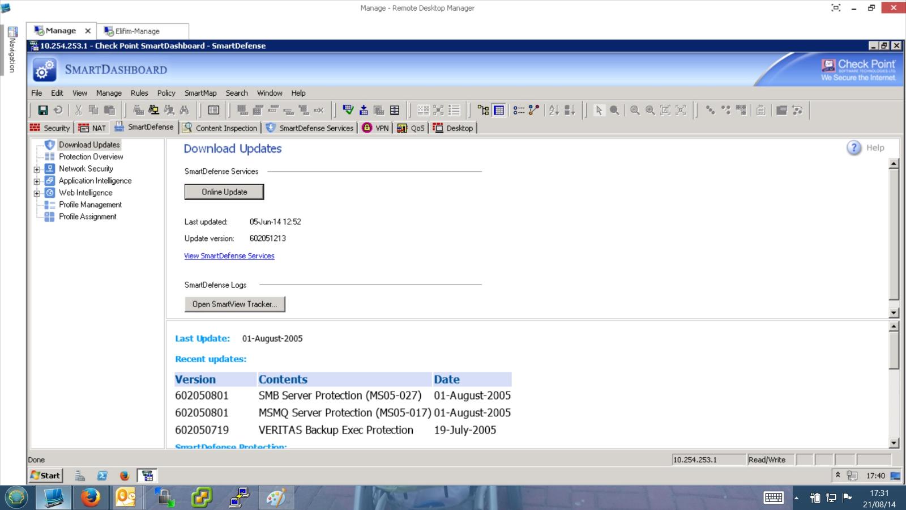Click the refresh/undo arrow toolbar icon
This screenshot has height=510, width=906.
[x=58, y=110]
